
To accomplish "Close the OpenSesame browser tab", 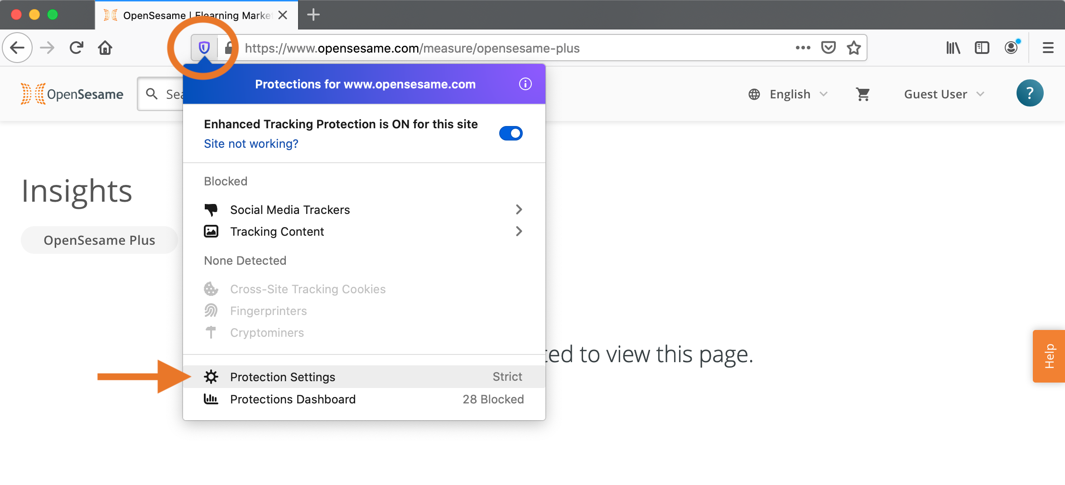I will point(283,15).
